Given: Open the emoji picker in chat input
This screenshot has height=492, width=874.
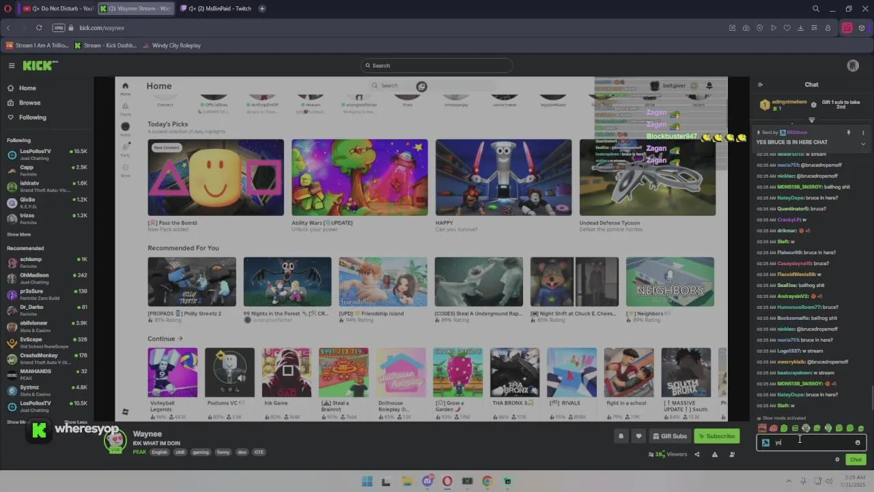Looking at the screenshot, I should [x=858, y=443].
